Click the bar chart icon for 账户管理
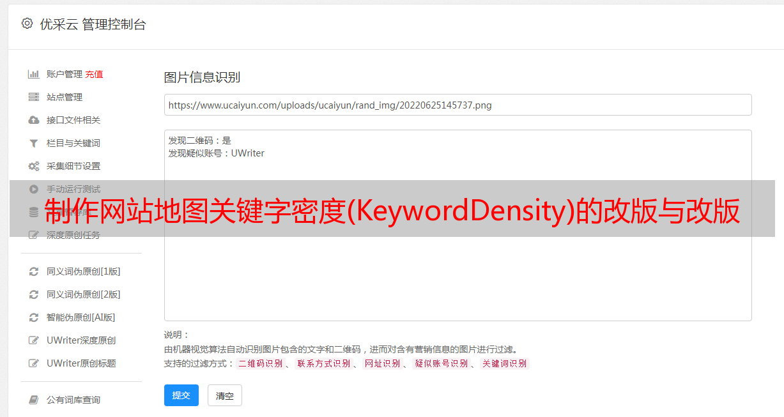The height and width of the screenshot is (417, 784). point(34,74)
